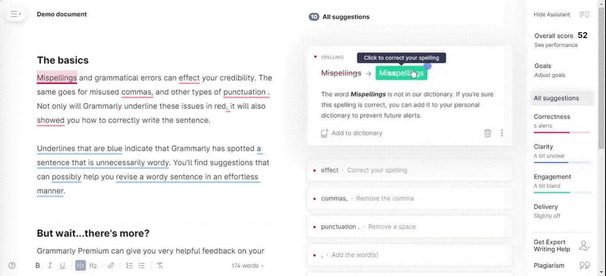The image size is (606, 276).
Task: Accept the green Mispellings spelling correction
Action: point(401,73)
